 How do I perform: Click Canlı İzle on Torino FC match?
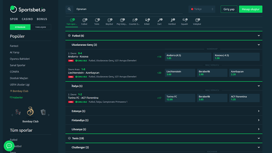[81, 102]
